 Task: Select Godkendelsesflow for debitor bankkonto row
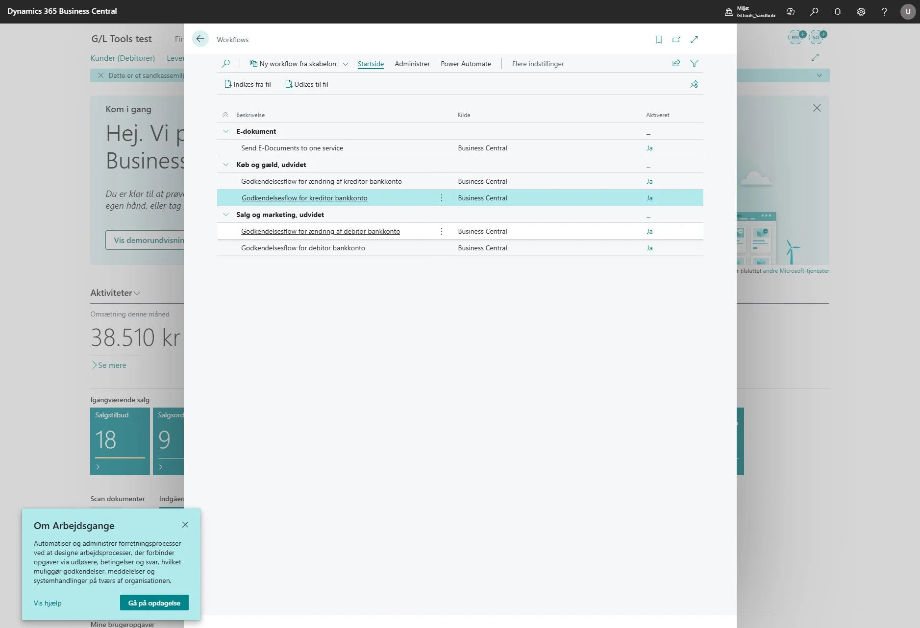tap(460, 248)
